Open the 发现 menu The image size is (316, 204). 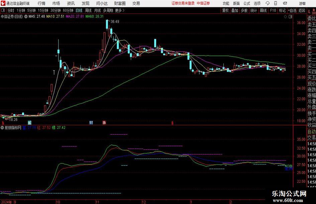[86, 3]
